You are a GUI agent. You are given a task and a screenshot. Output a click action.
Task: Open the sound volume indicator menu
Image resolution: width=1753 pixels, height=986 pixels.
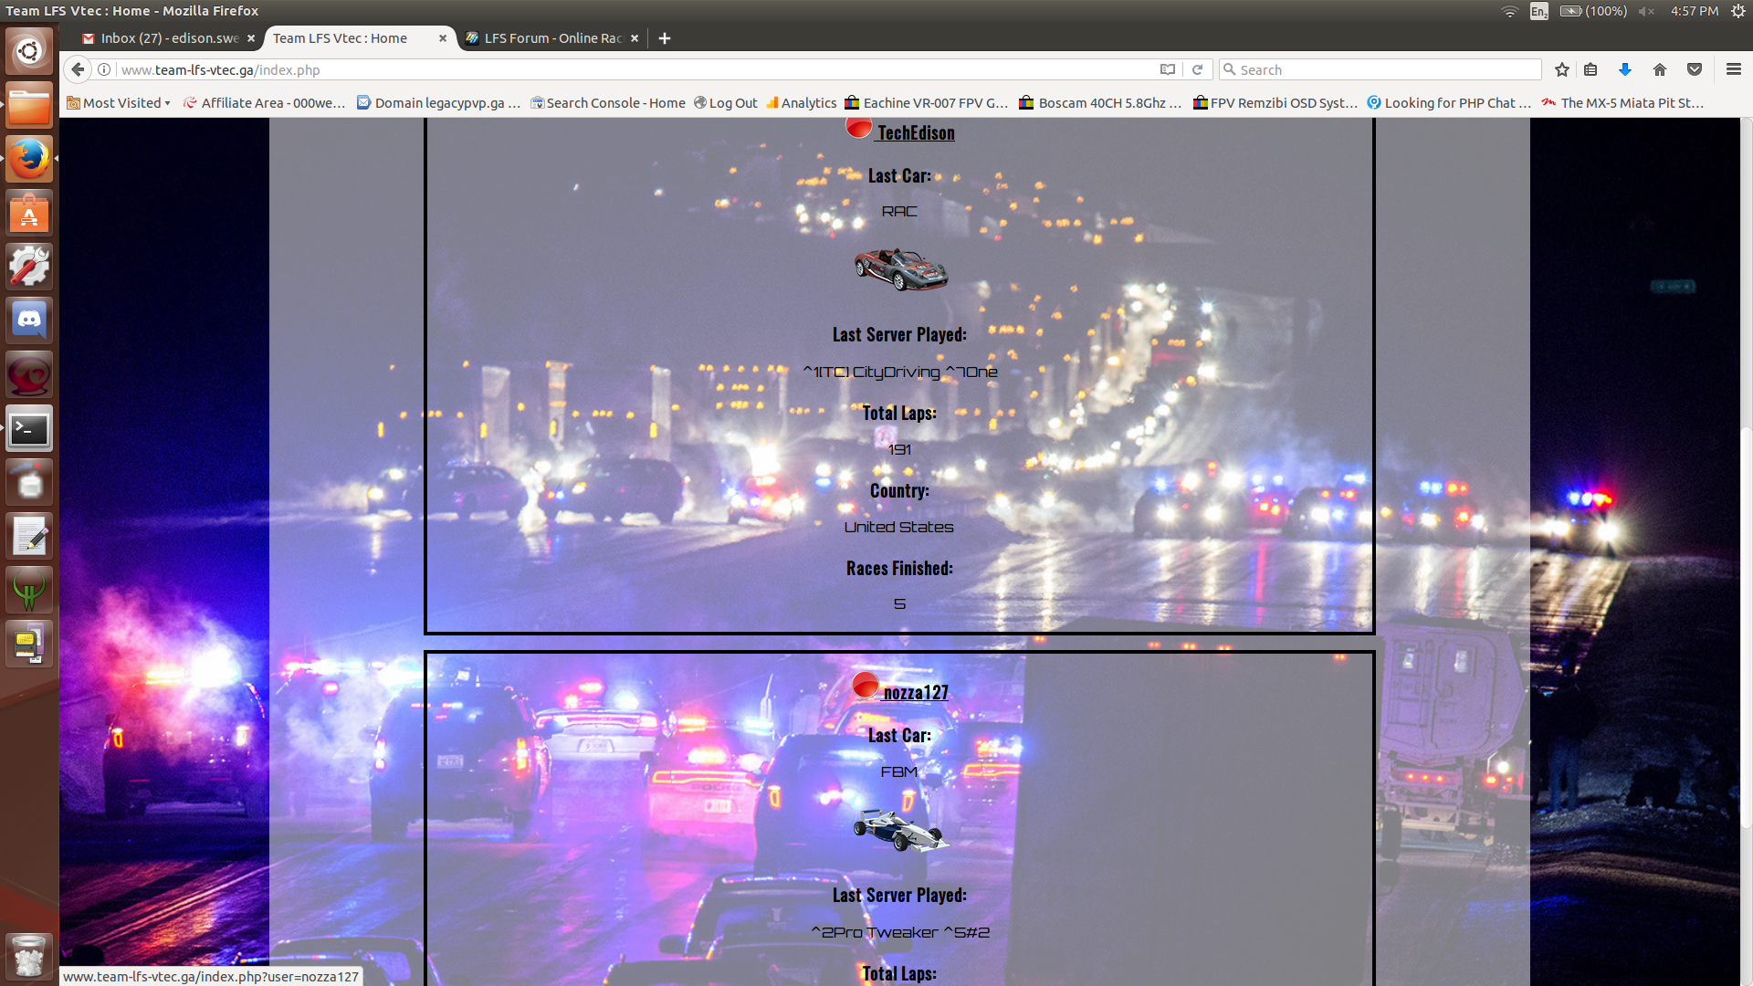pyautogui.click(x=1646, y=11)
